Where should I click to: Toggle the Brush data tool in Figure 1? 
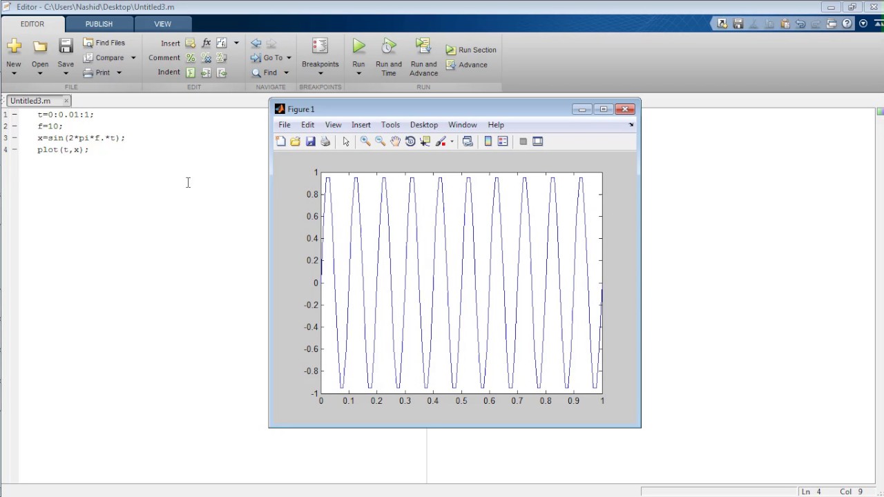441,142
